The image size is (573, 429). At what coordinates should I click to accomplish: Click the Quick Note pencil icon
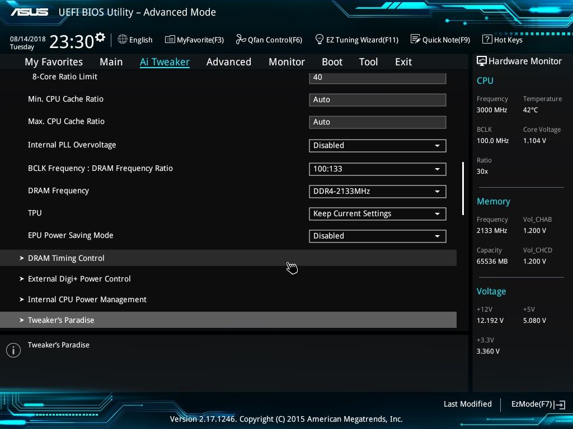(415, 39)
